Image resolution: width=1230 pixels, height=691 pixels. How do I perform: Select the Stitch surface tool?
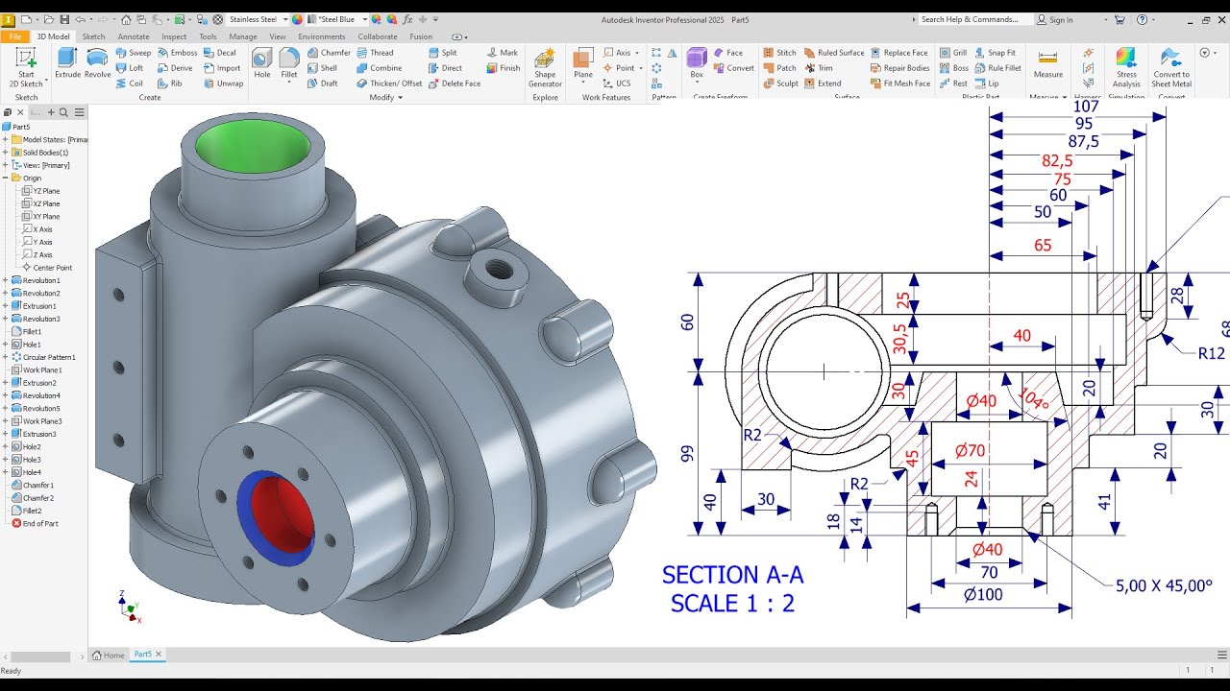click(x=779, y=53)
